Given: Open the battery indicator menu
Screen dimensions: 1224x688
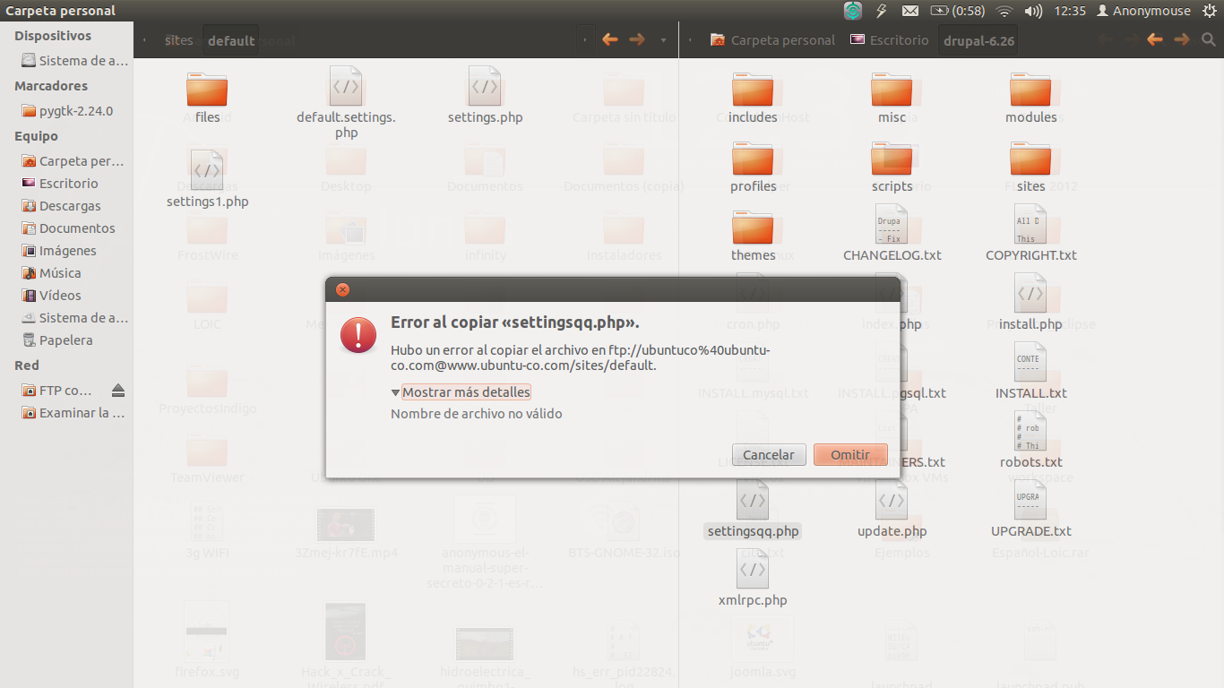Looking at the screenshot, I should (958, 11).
